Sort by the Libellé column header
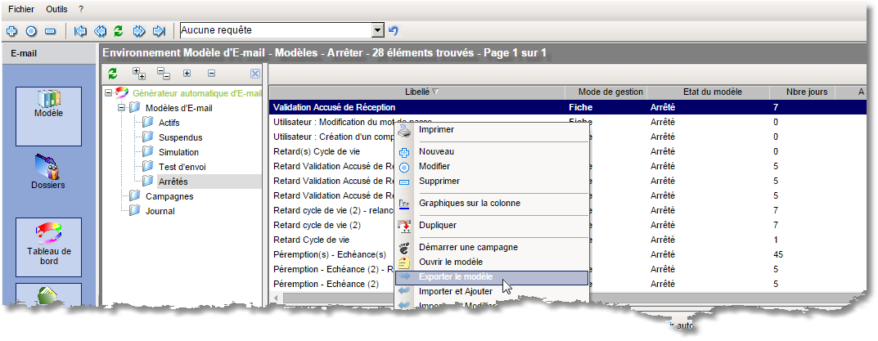 (416, 92)
